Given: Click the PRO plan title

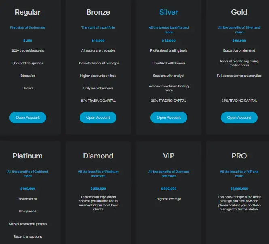Looking at the screenshot, I should point(239,156).
